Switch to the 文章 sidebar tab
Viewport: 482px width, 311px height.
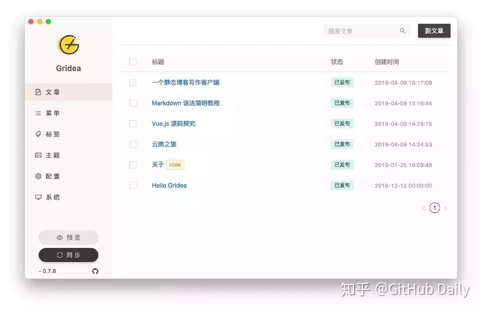52,92
